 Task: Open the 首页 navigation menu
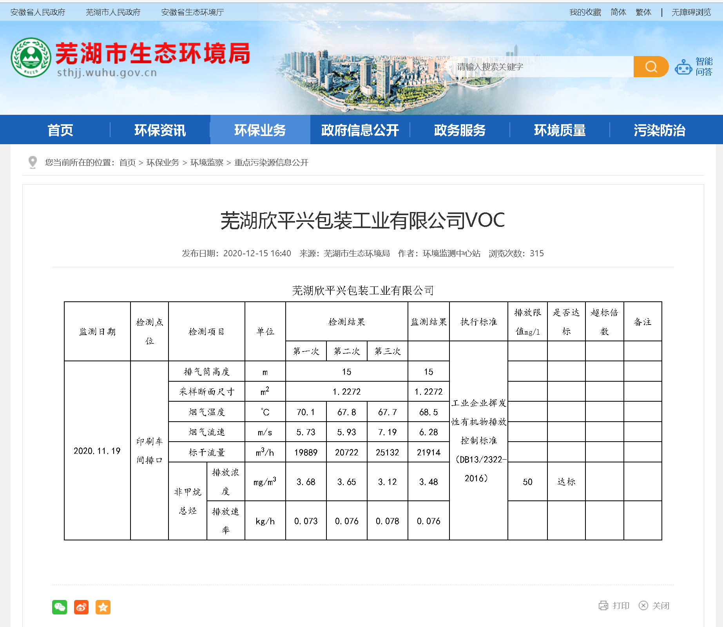pos(60,130)
